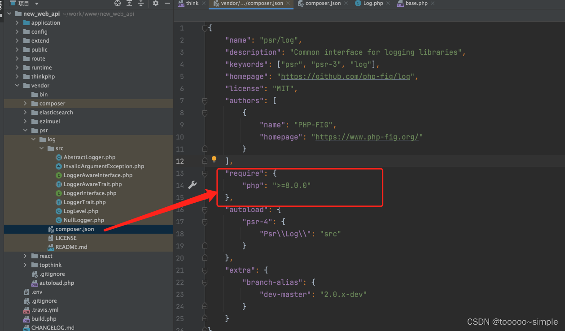This screenshot has height=331, width=565.
Task: Open project panel settings gear
Action: (x=156, y=3)
